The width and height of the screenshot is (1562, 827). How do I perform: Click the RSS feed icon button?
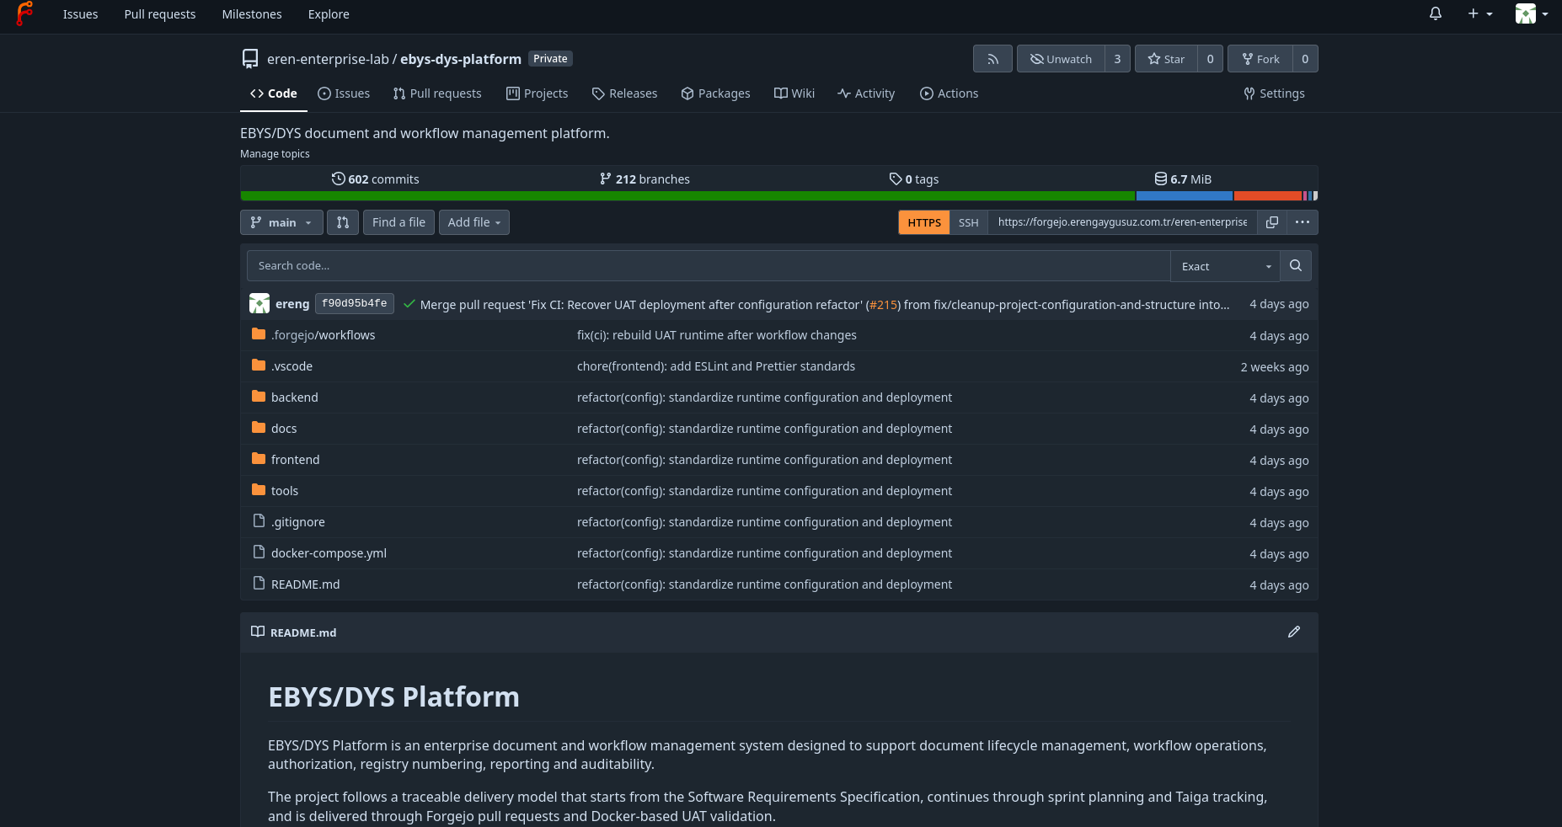pos(992,59)
